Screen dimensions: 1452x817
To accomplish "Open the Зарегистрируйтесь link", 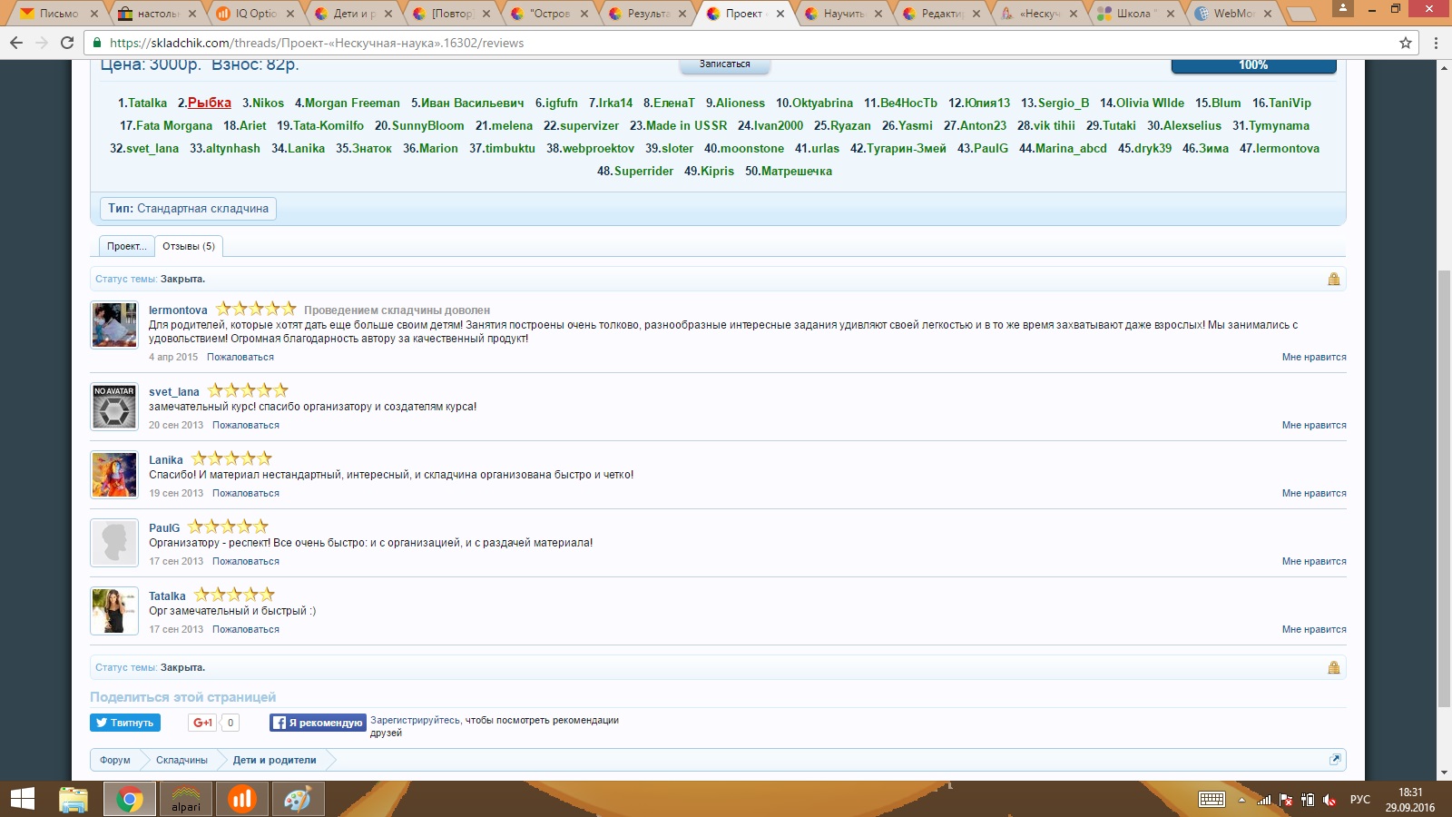I will coord(415,720).
